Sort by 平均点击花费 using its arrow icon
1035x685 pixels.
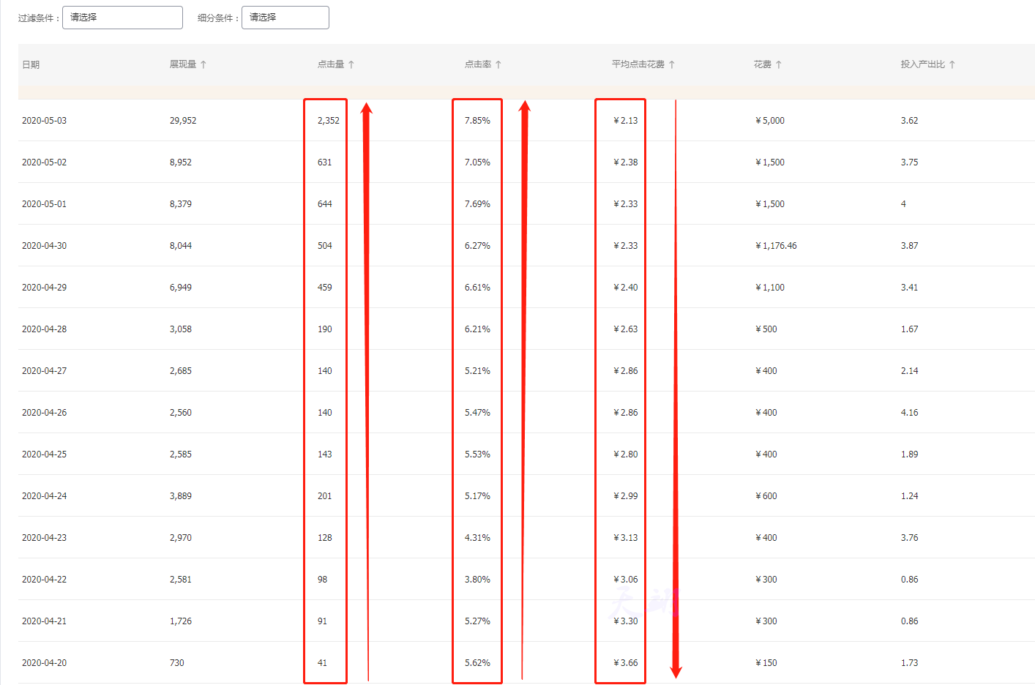pyautogui.click(x=672, y=64)
